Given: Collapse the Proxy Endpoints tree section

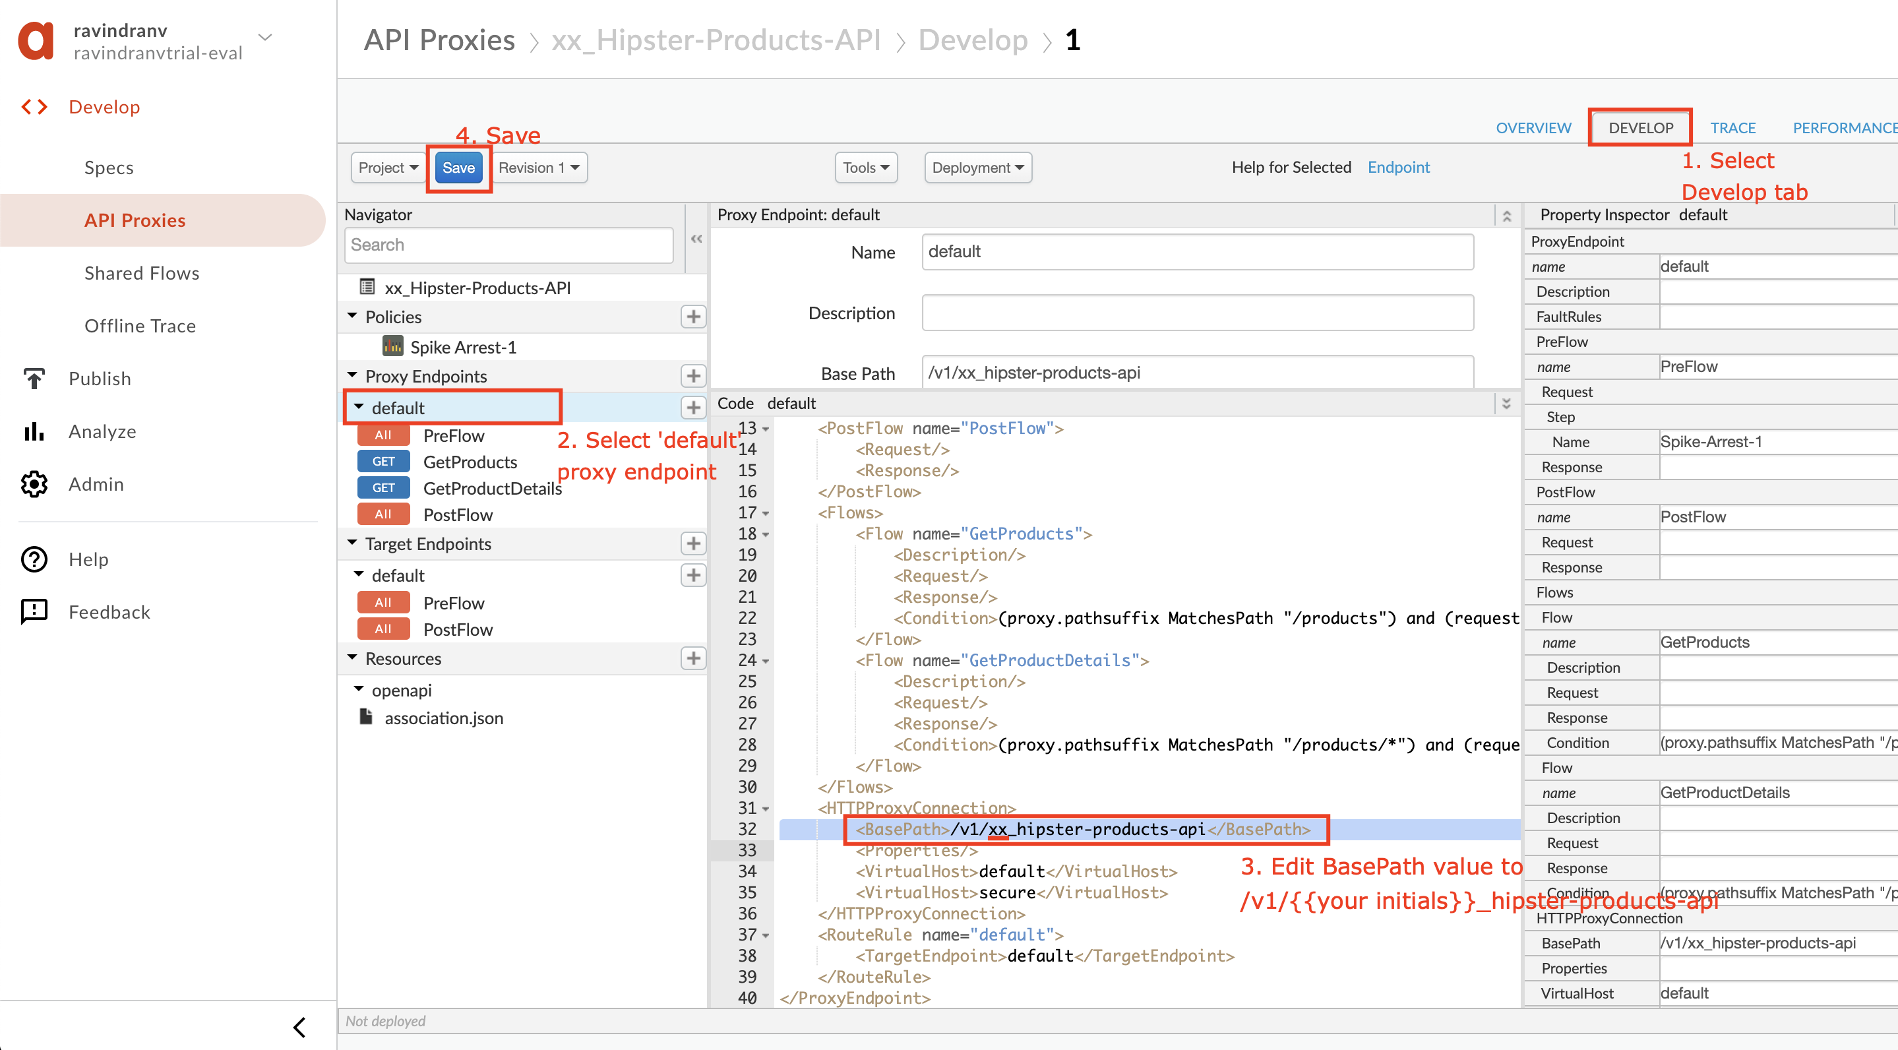Looking at the screenshot, I should coord(352,375).
